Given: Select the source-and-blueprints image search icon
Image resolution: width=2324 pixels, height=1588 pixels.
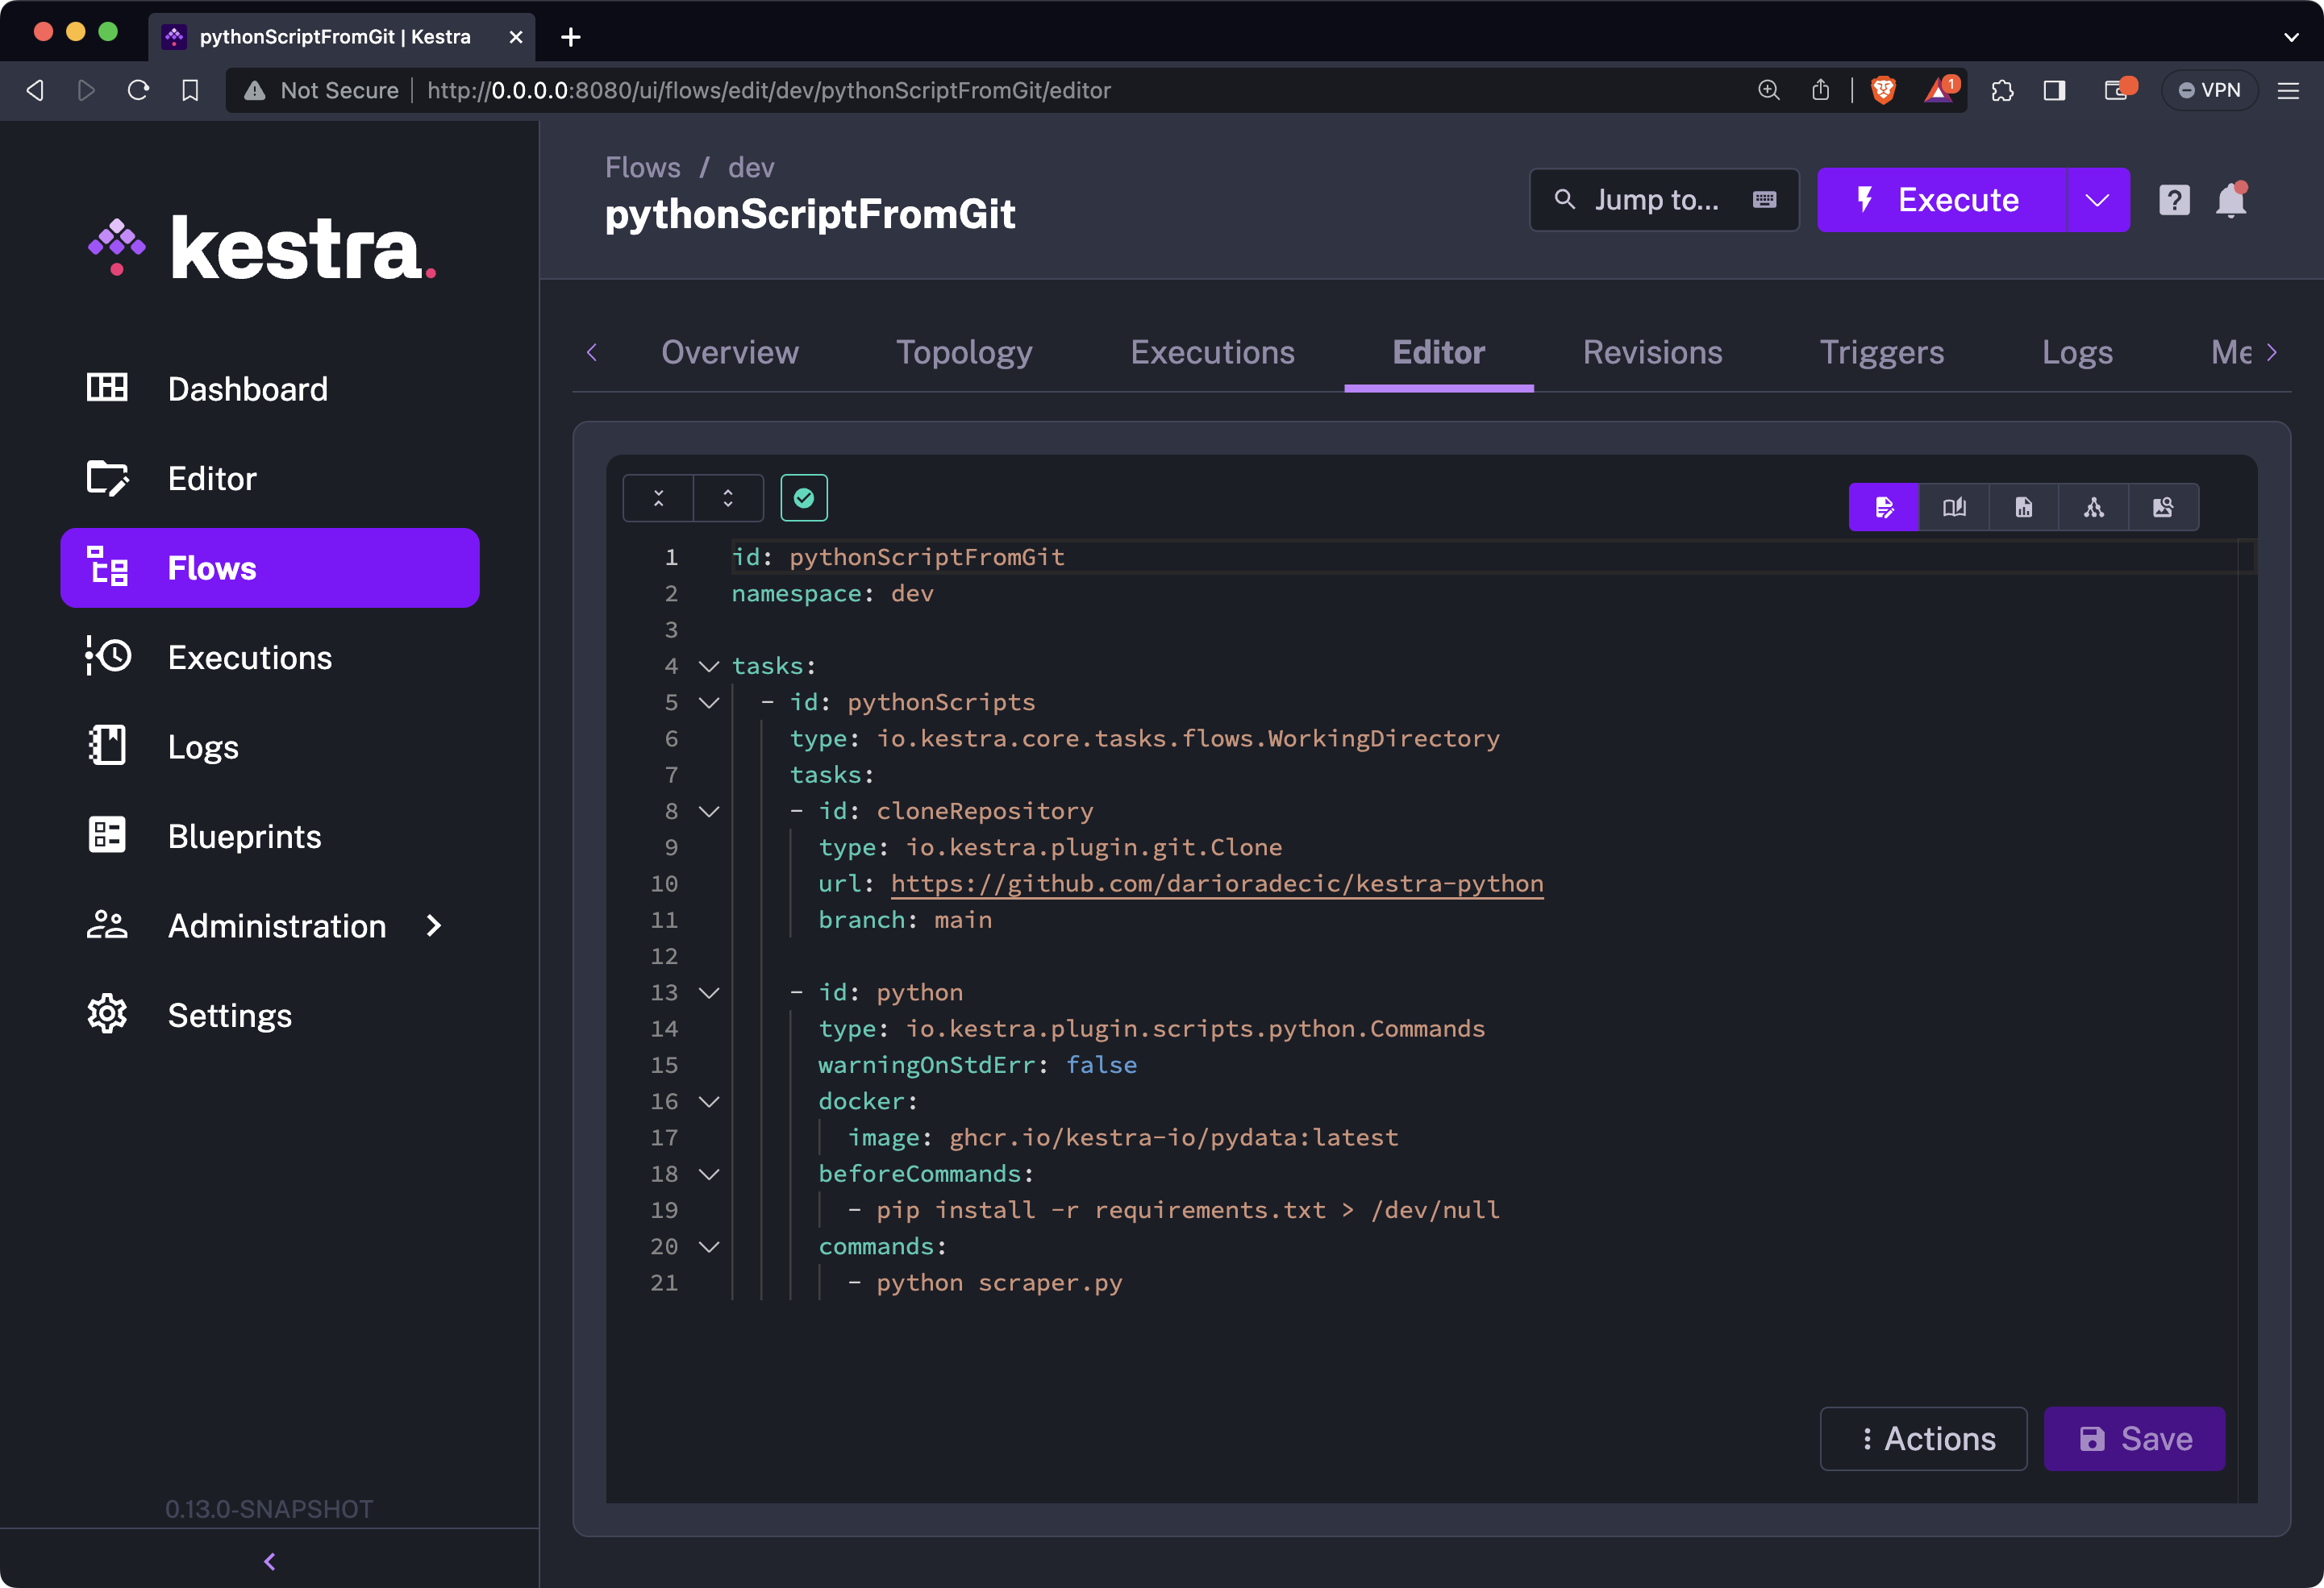Looking at the screenshot, I should click(x=2163, y=508).
